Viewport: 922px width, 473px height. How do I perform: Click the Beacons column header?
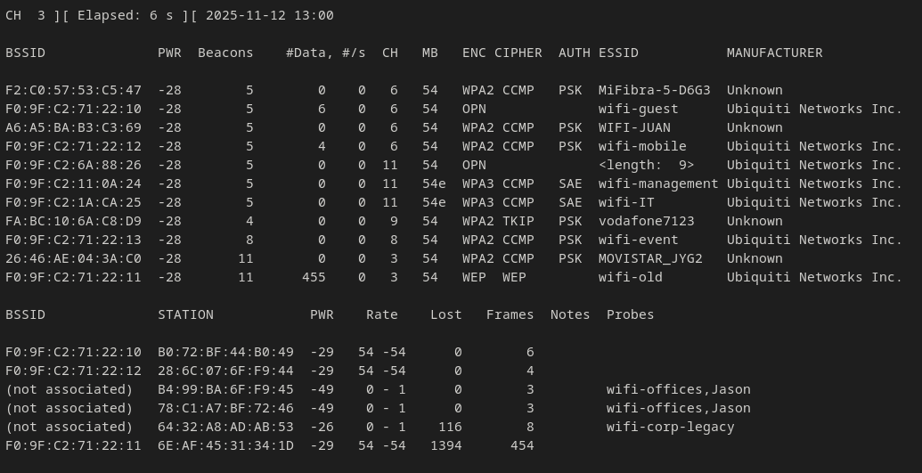click(x=225, y=53)
